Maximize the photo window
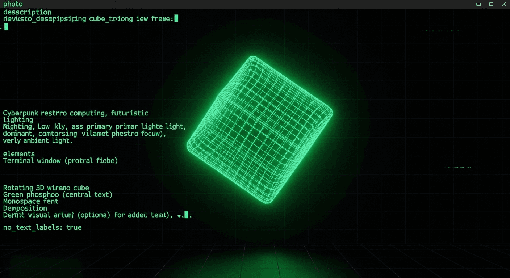The image size is (510, 278). [x=491, y=4]
